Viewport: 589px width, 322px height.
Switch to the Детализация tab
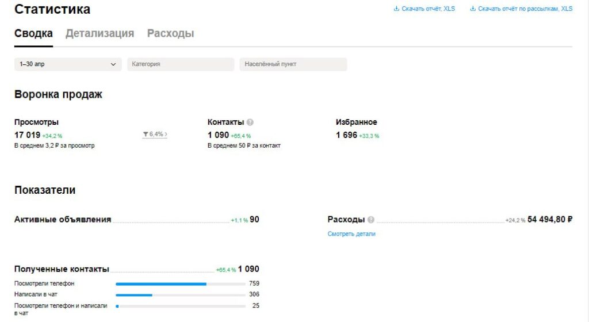click(x=100, y=33)
